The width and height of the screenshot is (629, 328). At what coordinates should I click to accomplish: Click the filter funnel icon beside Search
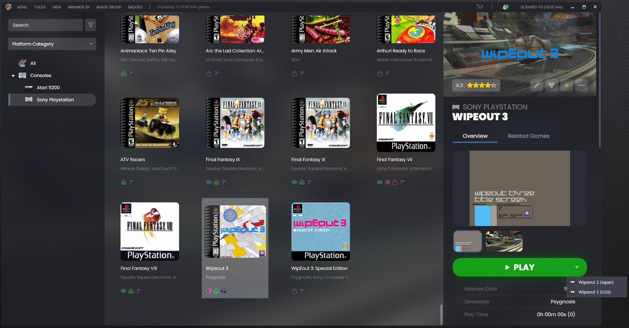coord(91,25)
